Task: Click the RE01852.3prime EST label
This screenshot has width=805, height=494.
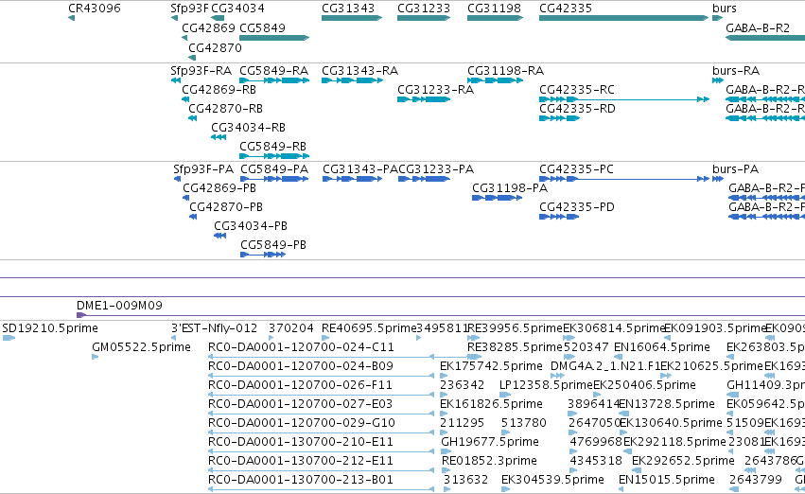Action: point(489,461)
